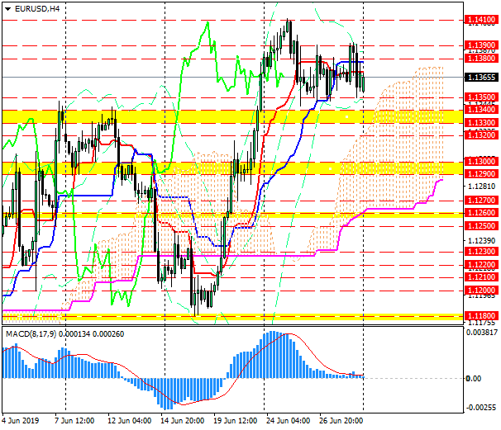This screenshot has width=501, height=430.
Task: Click the 1.13400 price level label
Action: pyautogui.click(x=480, y=109)
